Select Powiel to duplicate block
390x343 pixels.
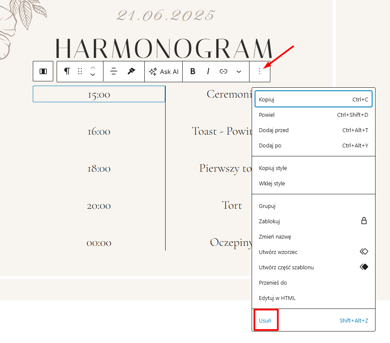[x=313, y=115]
